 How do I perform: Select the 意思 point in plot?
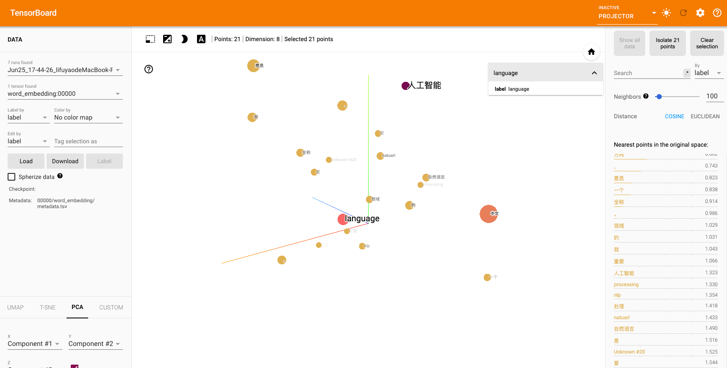(x=253, y=66)
